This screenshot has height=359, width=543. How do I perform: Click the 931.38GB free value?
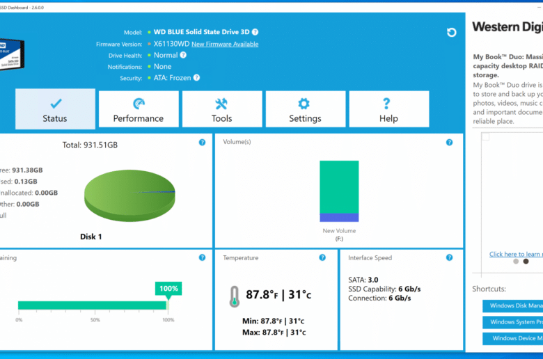(x=27, y=170)
